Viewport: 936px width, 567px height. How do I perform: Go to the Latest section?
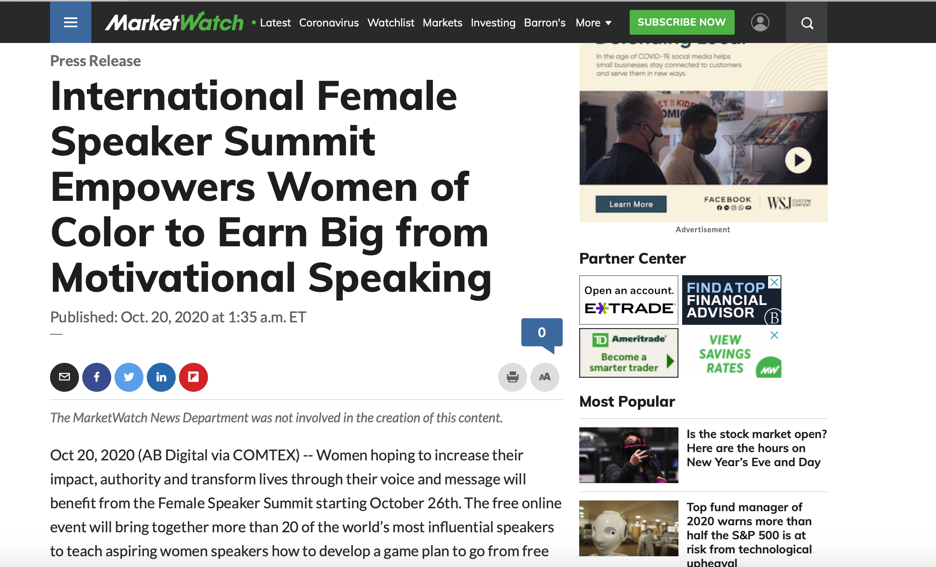point(275,23)
